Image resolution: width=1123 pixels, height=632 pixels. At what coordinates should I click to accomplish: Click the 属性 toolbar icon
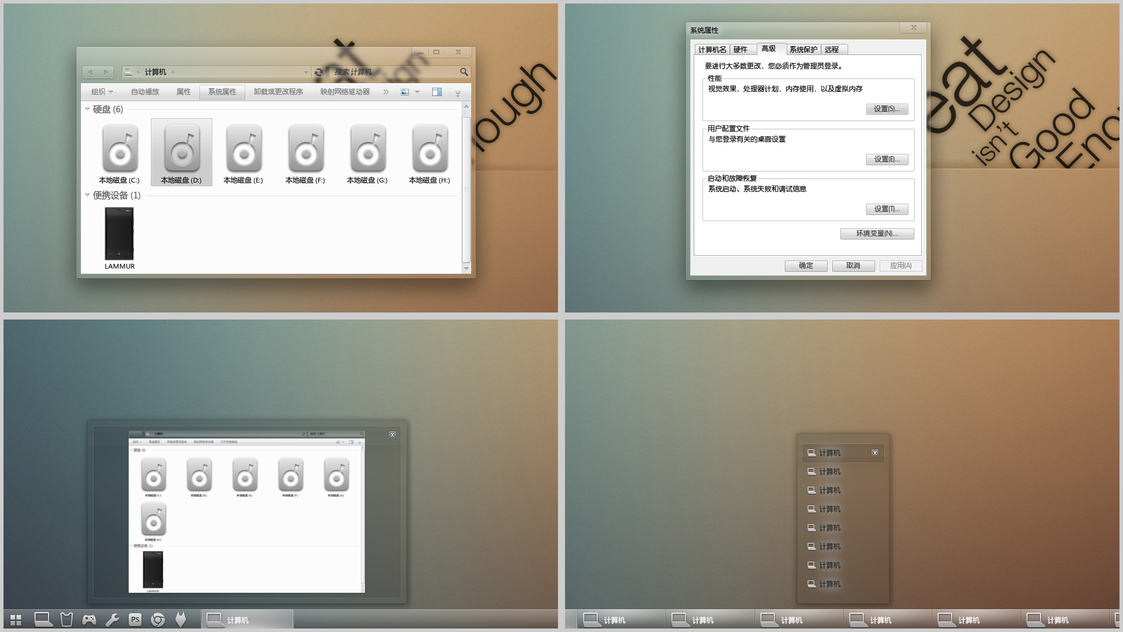[185, 92]
